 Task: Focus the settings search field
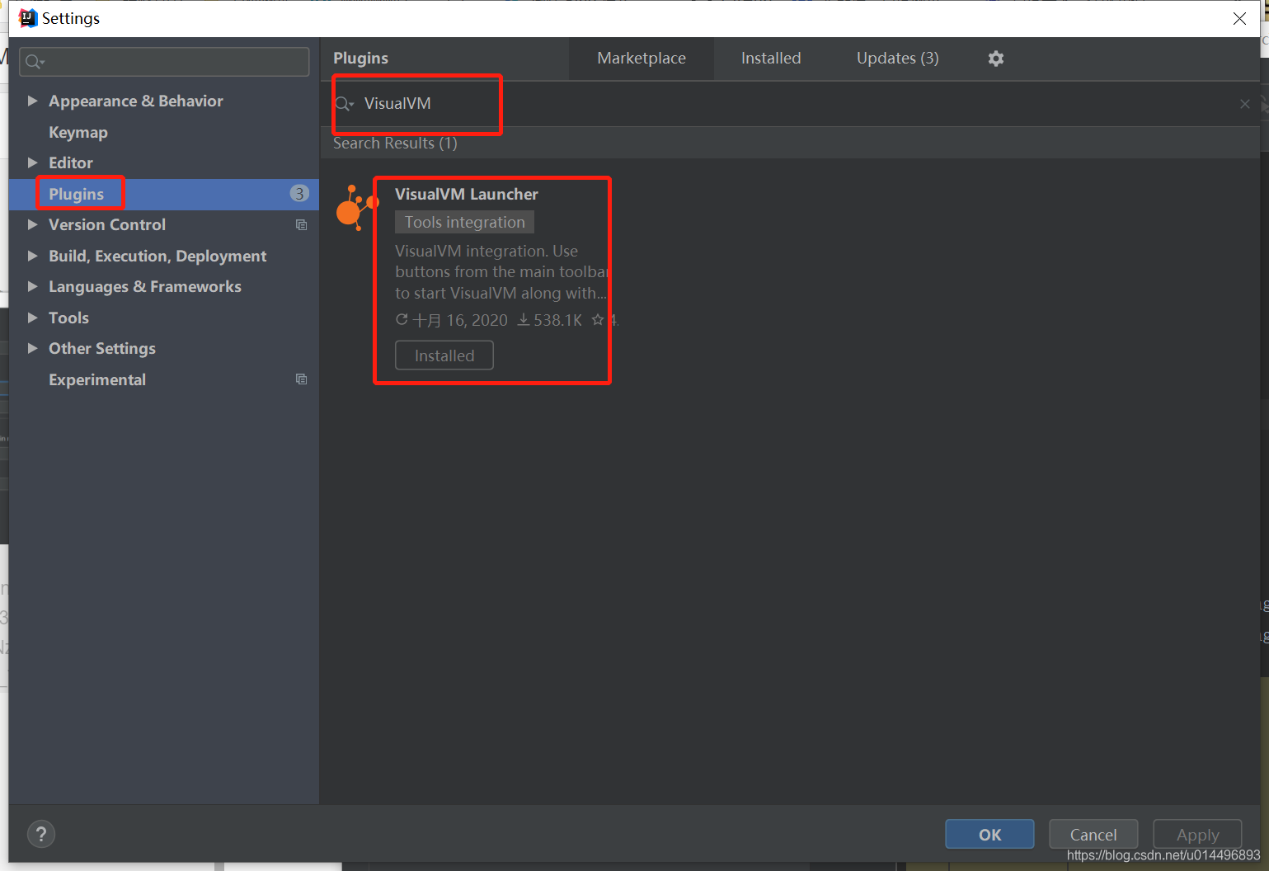(164, 62)
